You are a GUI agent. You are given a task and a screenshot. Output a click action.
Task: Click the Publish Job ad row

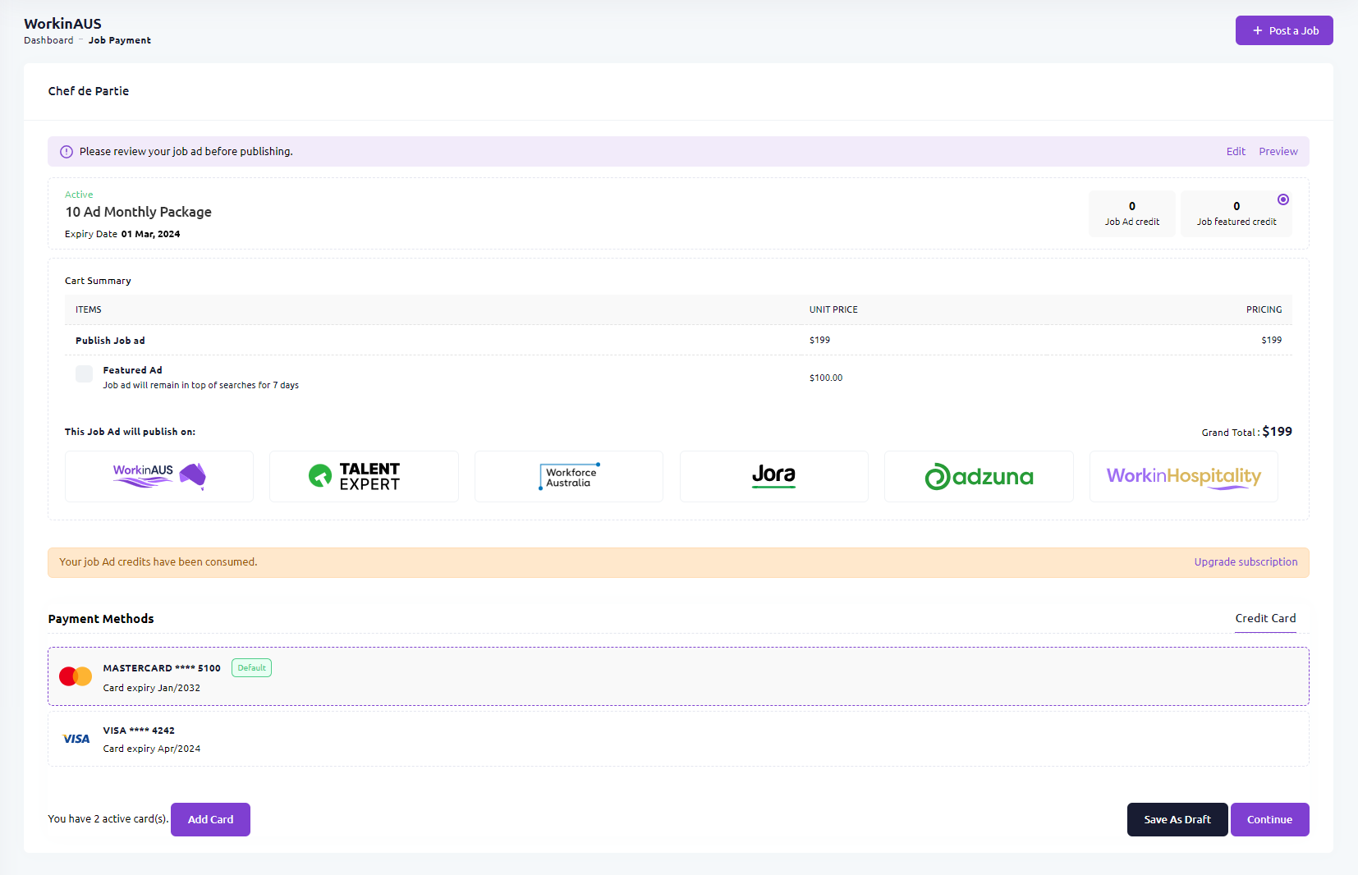tap(678, 340)
